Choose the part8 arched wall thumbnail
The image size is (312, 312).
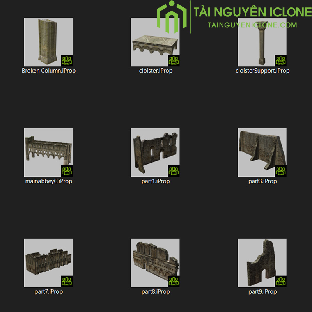[155, 263]
